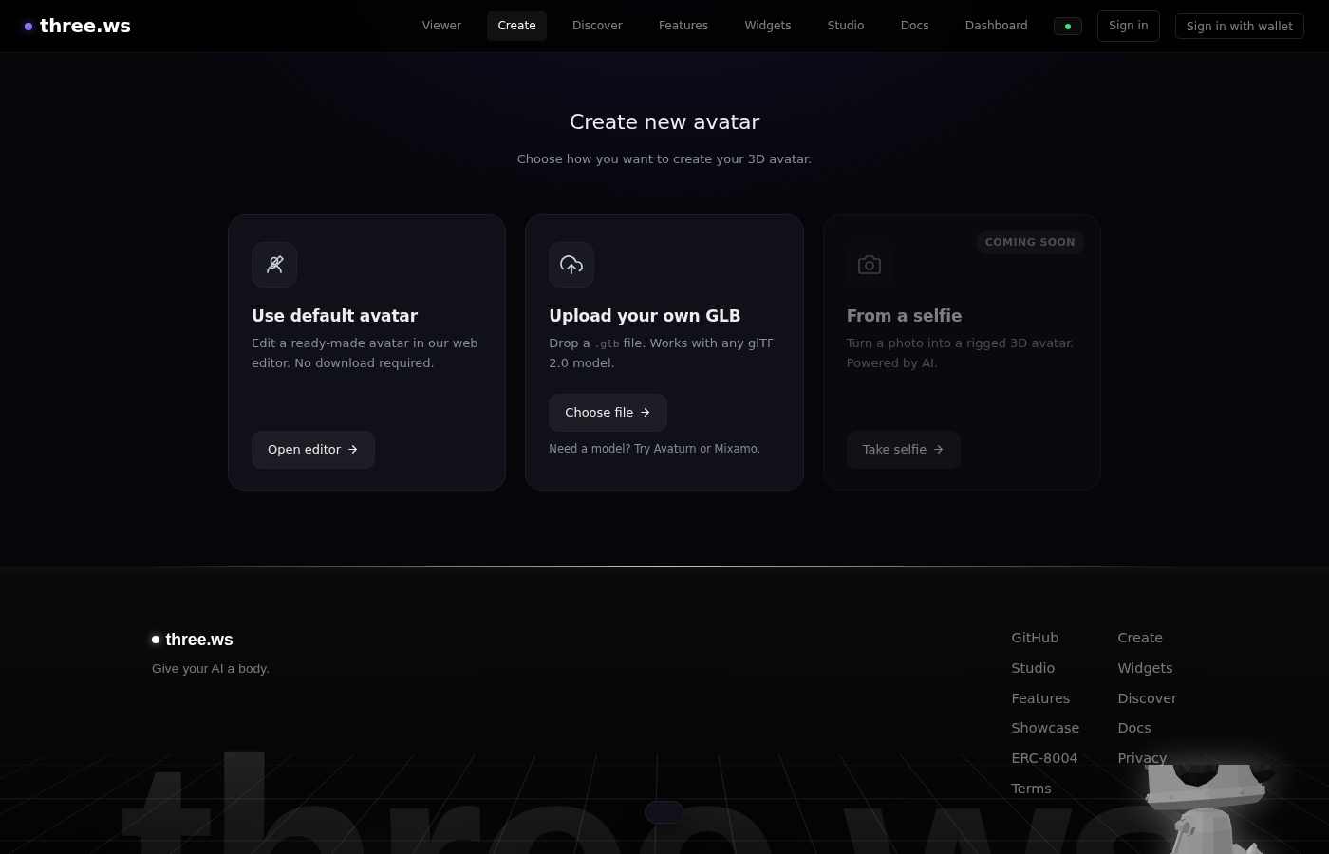Click the 'Upload your own GLB' heading
Viewport: 1329px width, 854px height.
point(645,316)
